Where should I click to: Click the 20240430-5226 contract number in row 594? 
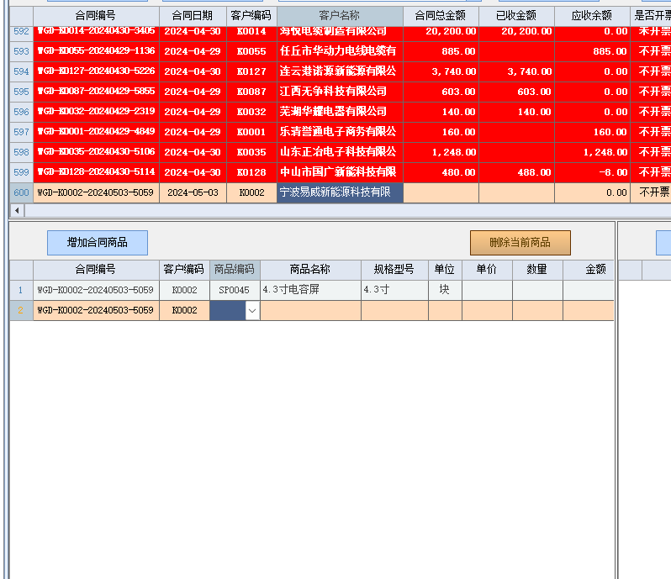pos(97,71)
